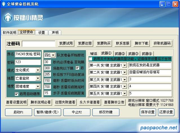Click the 700 毫秒 前跑延时 field
180x133 pixels.
[x=47, y=87]
